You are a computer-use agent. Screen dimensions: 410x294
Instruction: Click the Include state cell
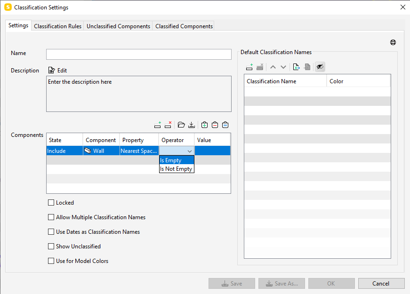64,151
